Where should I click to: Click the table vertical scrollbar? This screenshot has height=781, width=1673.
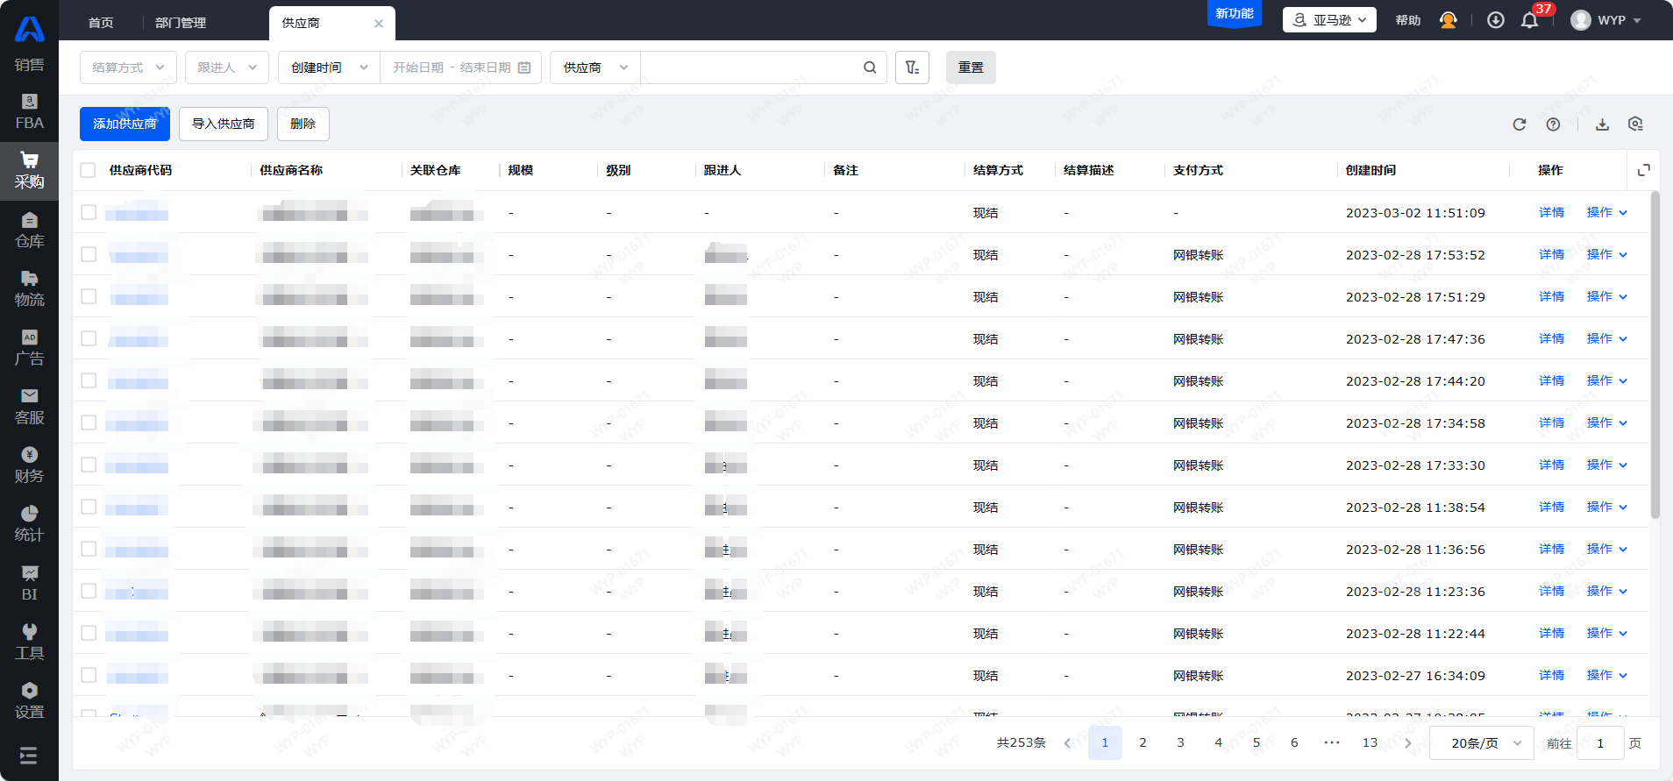click(1655, 355)
